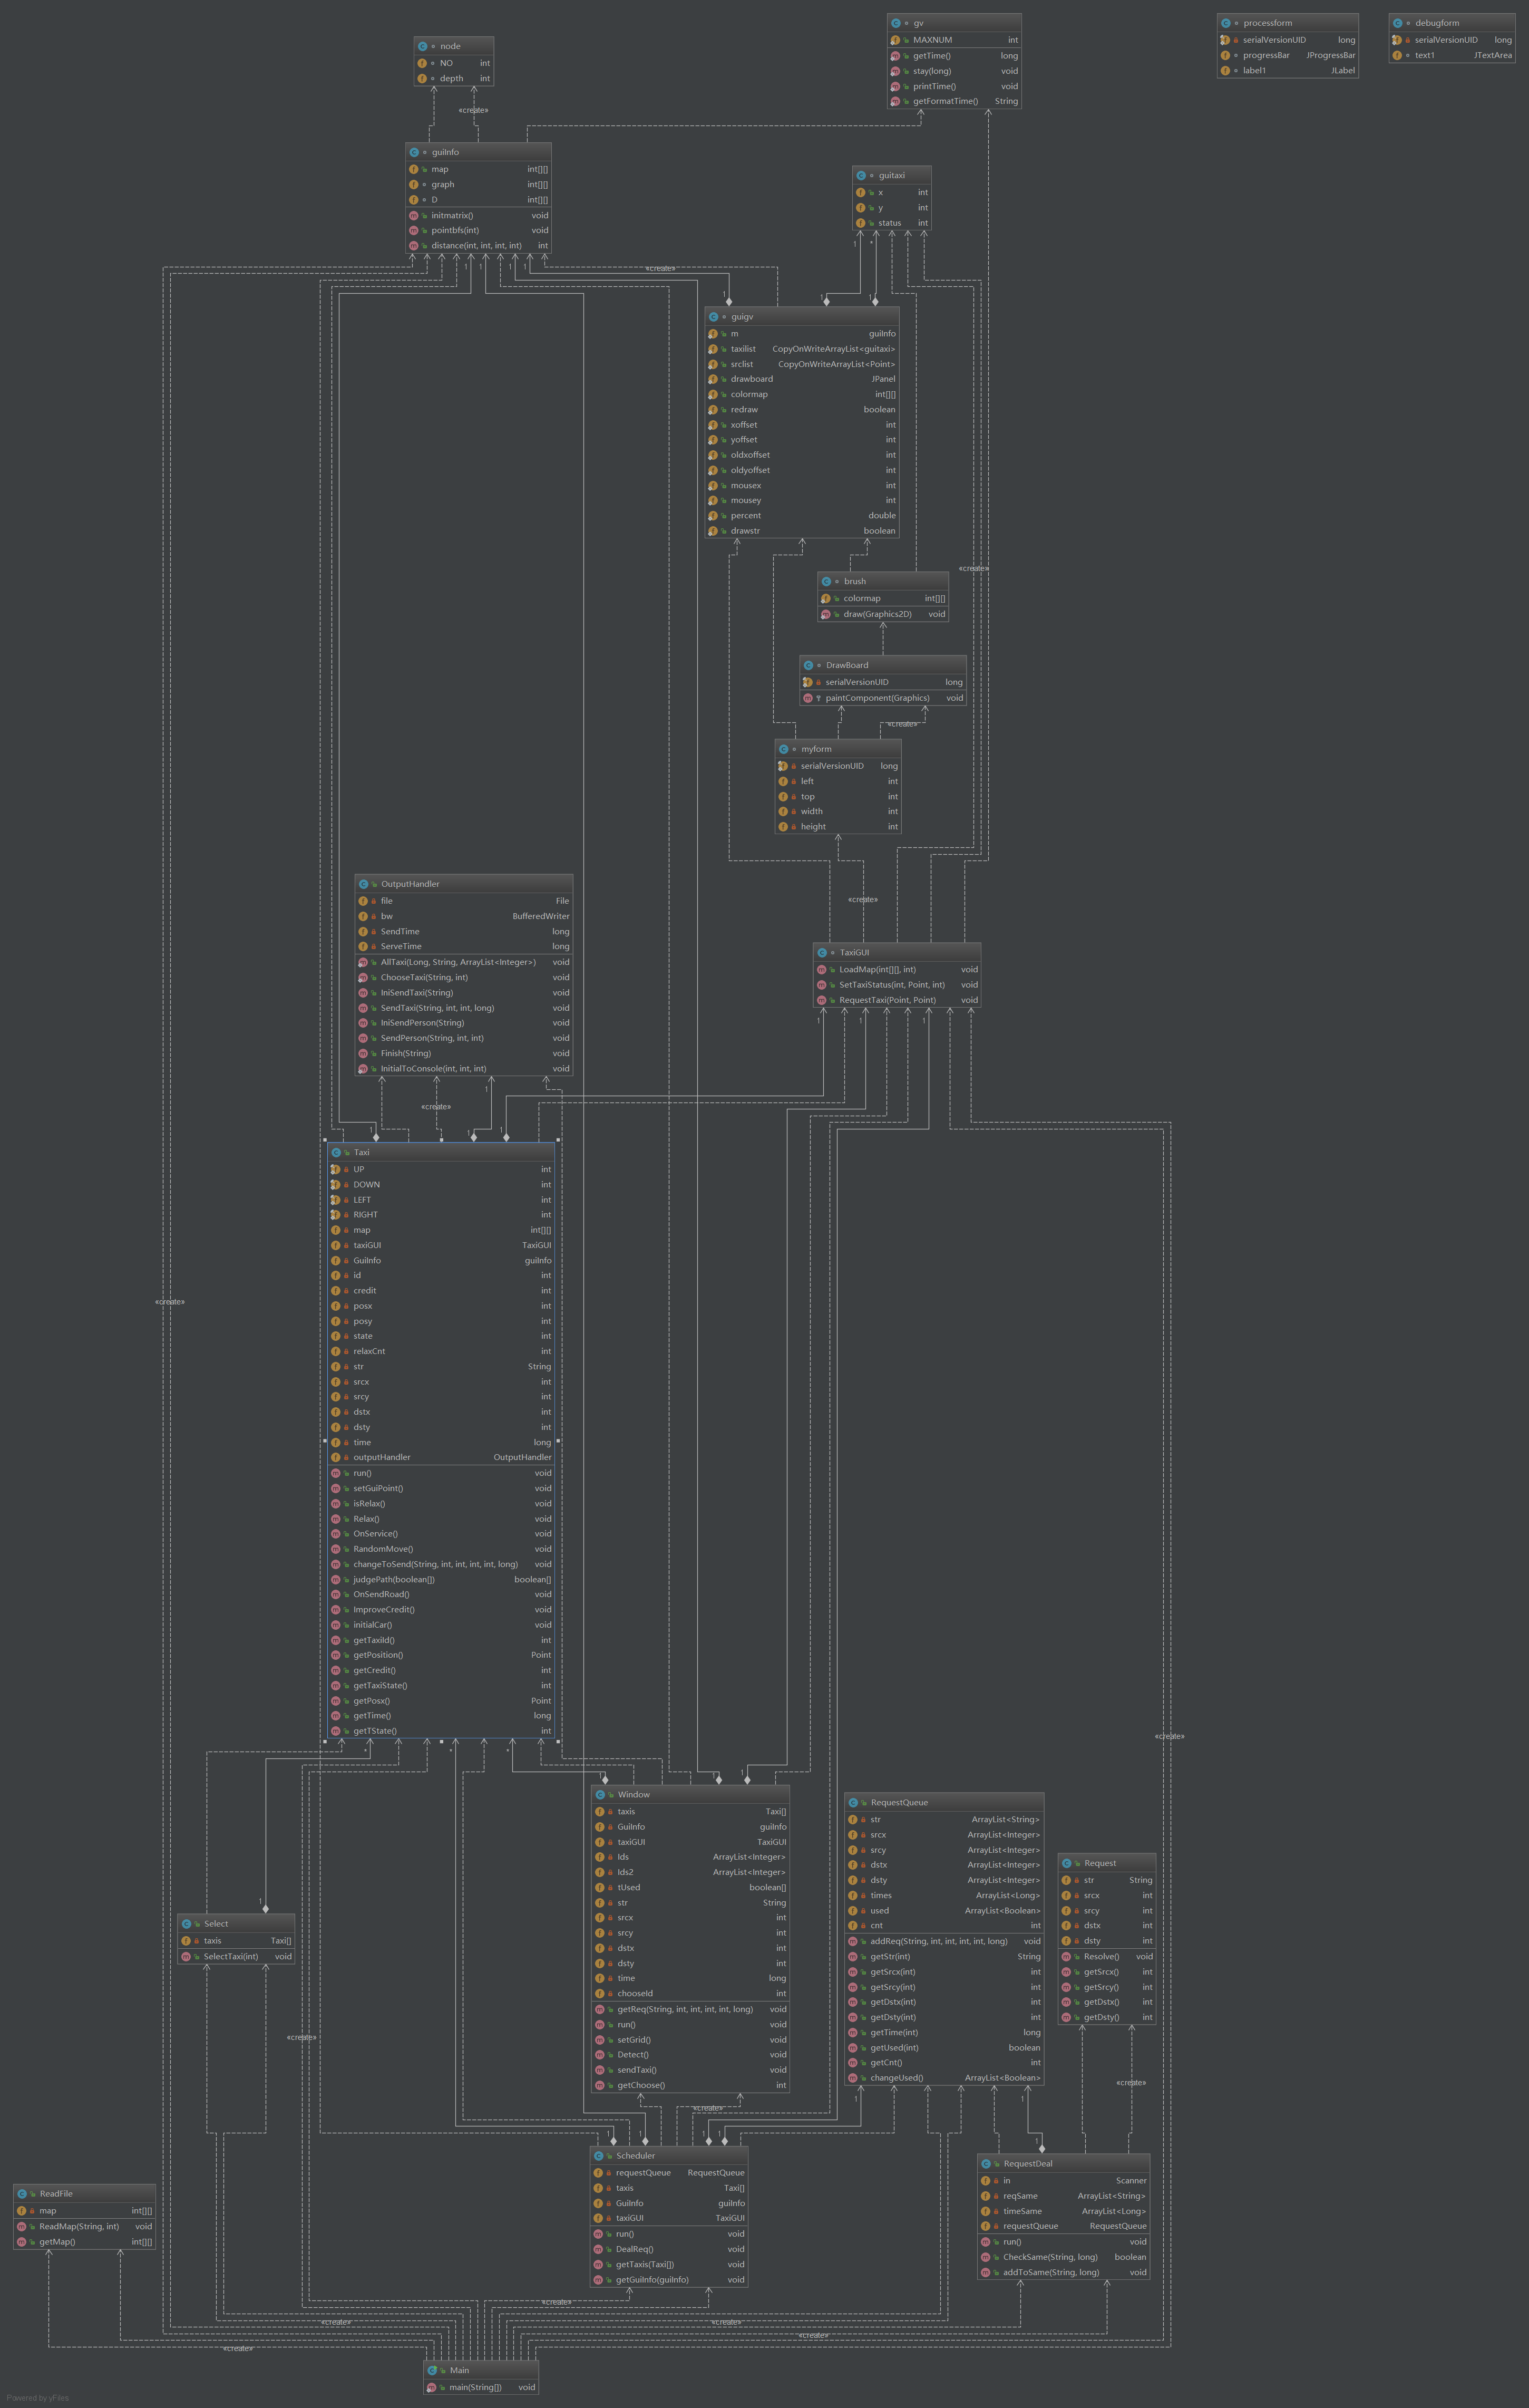The height and width of the screenshot is (2408, 1529).
Task: Select RequestTaxi(Point, Point) in TaxiGUI
Action: [x=898, y=1000]
